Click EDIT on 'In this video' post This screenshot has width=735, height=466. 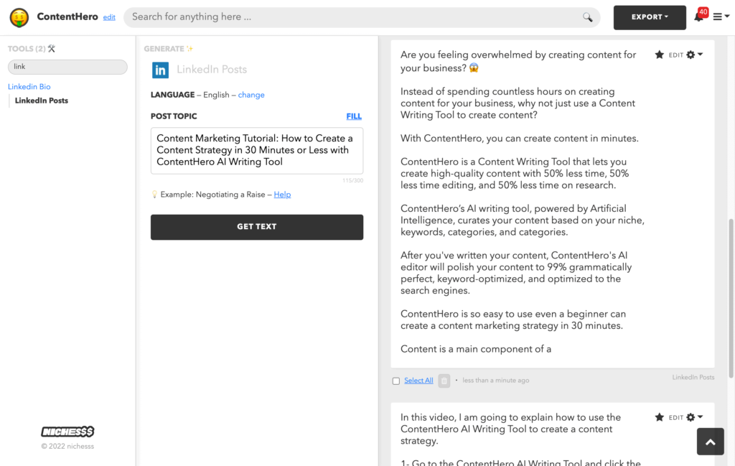[x=676, y=418]
